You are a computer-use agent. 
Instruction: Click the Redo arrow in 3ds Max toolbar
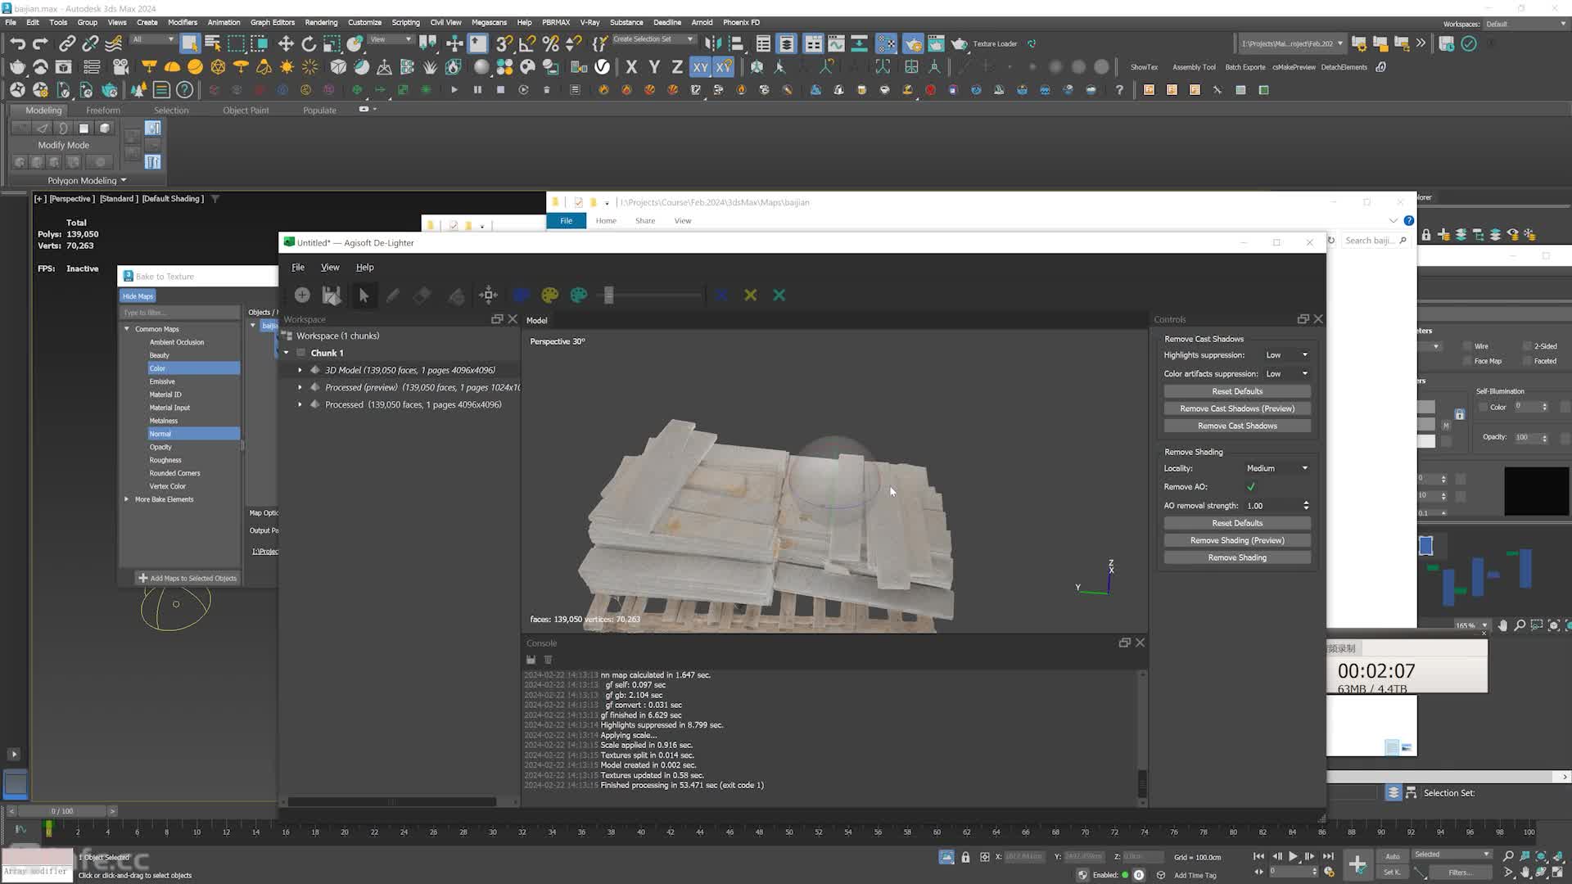coord(40,43)
